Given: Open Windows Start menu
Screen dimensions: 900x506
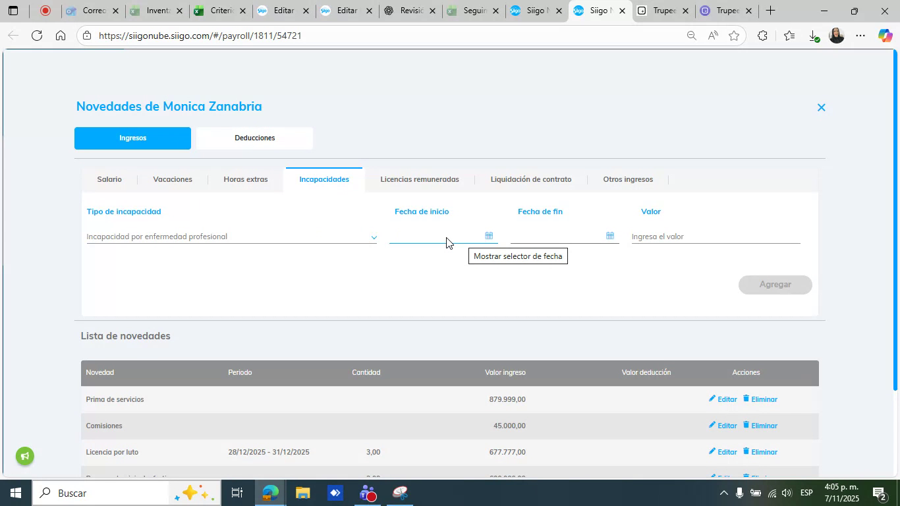Looking at the screenshot, I should coord(14,493).
